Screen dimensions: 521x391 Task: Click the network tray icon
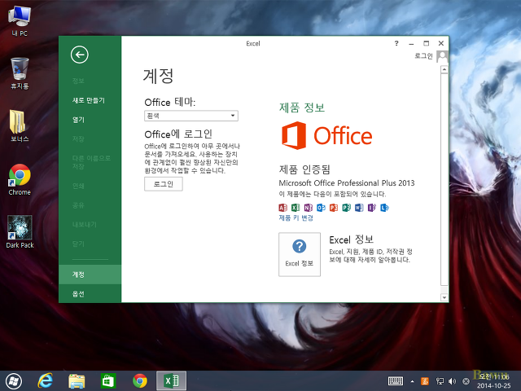[440, 381]
